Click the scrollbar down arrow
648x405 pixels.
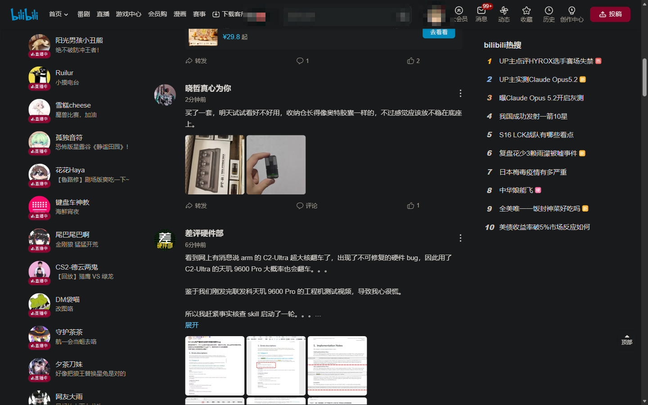point(644,401)
